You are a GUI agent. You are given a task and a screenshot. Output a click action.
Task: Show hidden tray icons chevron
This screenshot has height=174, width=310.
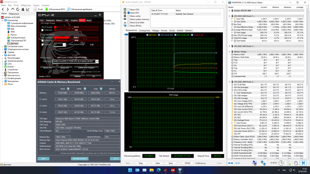279,170
